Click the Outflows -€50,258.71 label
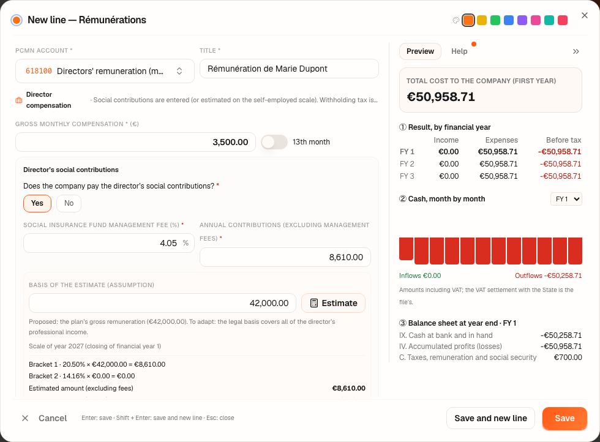Image resolution: width=600 pixels, height=442 pixels. pos(548,275)
